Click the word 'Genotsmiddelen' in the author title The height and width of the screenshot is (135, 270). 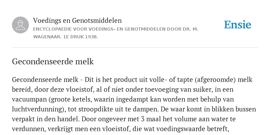(97, 20)
